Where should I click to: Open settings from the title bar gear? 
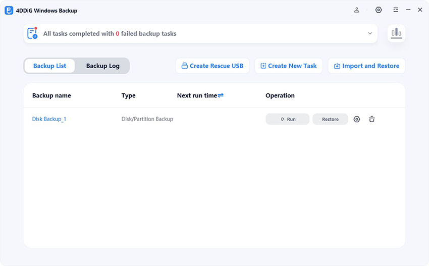379,10
